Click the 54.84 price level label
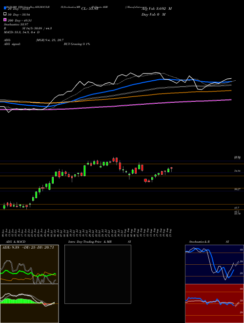Image resolution: width=244 pixels, height=323 pixels. (238, 171)
